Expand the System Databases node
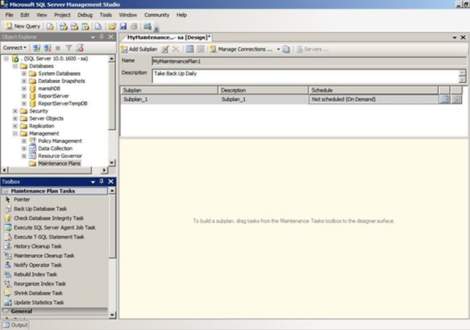Viewport: 470px width, 330px height. (24, 74)
